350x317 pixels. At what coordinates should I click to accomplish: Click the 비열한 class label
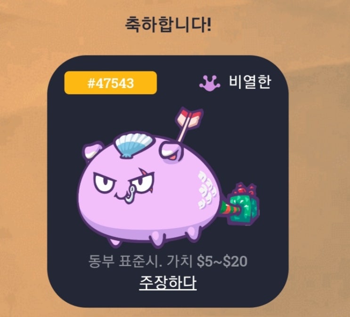[x=250, y=82]
